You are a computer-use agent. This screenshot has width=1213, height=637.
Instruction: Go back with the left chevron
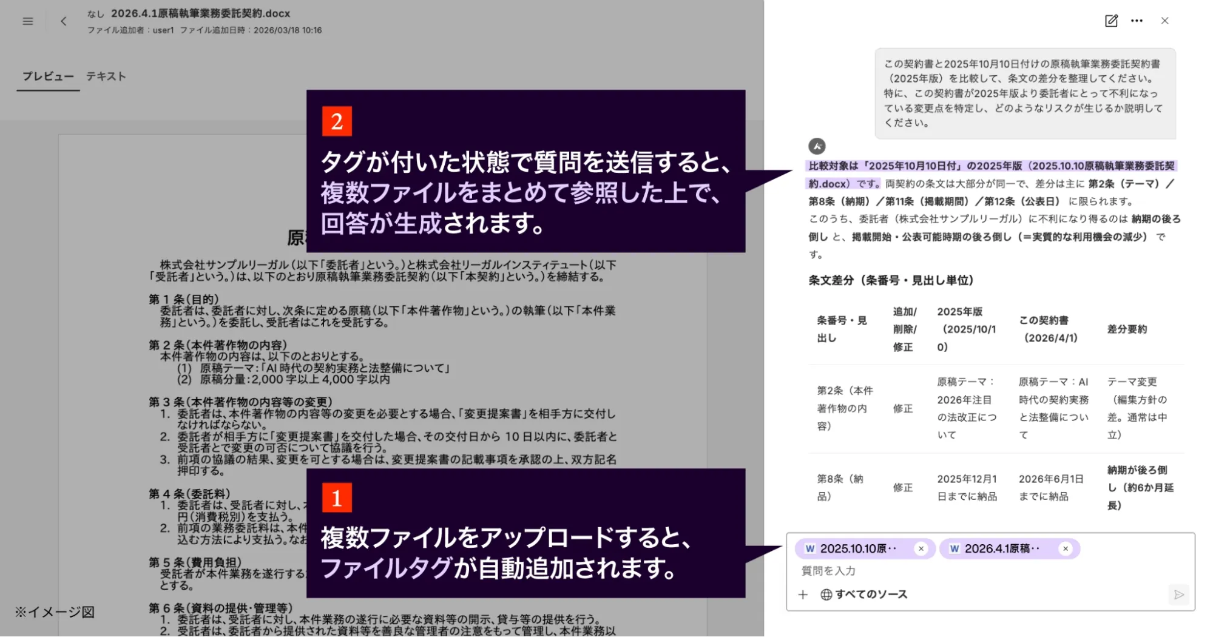click(64, 21)
